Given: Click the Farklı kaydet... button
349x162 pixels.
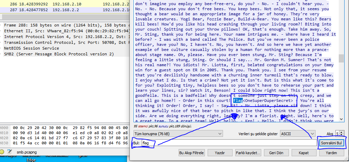Looking at the screenshot, I should (x=248, y=153).
